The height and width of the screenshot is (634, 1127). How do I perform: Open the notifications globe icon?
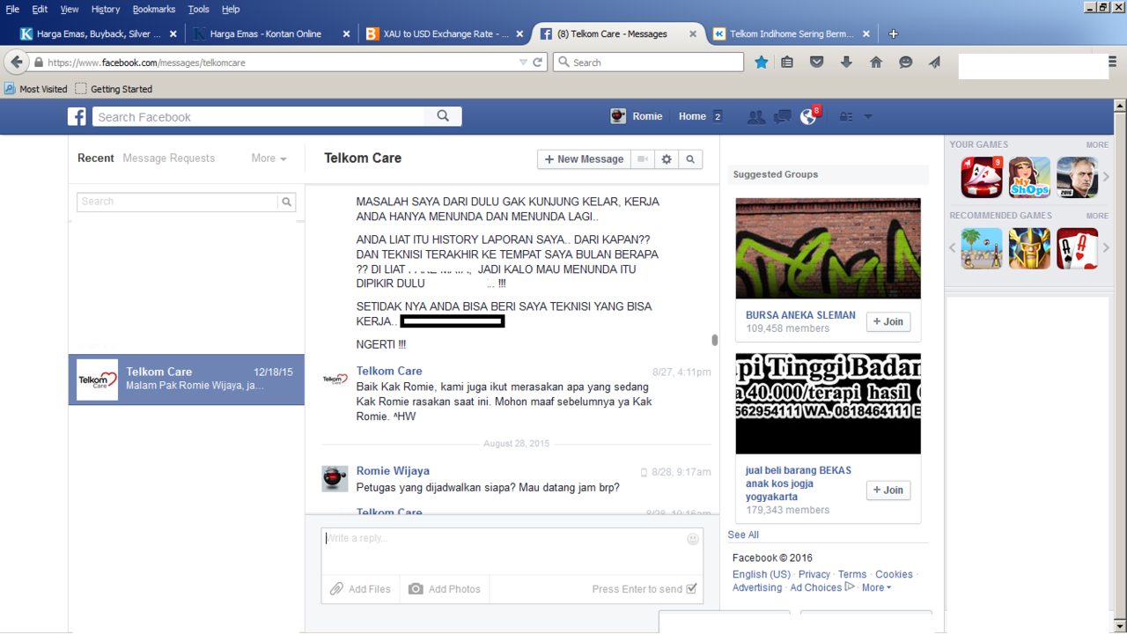coord(807,116)
